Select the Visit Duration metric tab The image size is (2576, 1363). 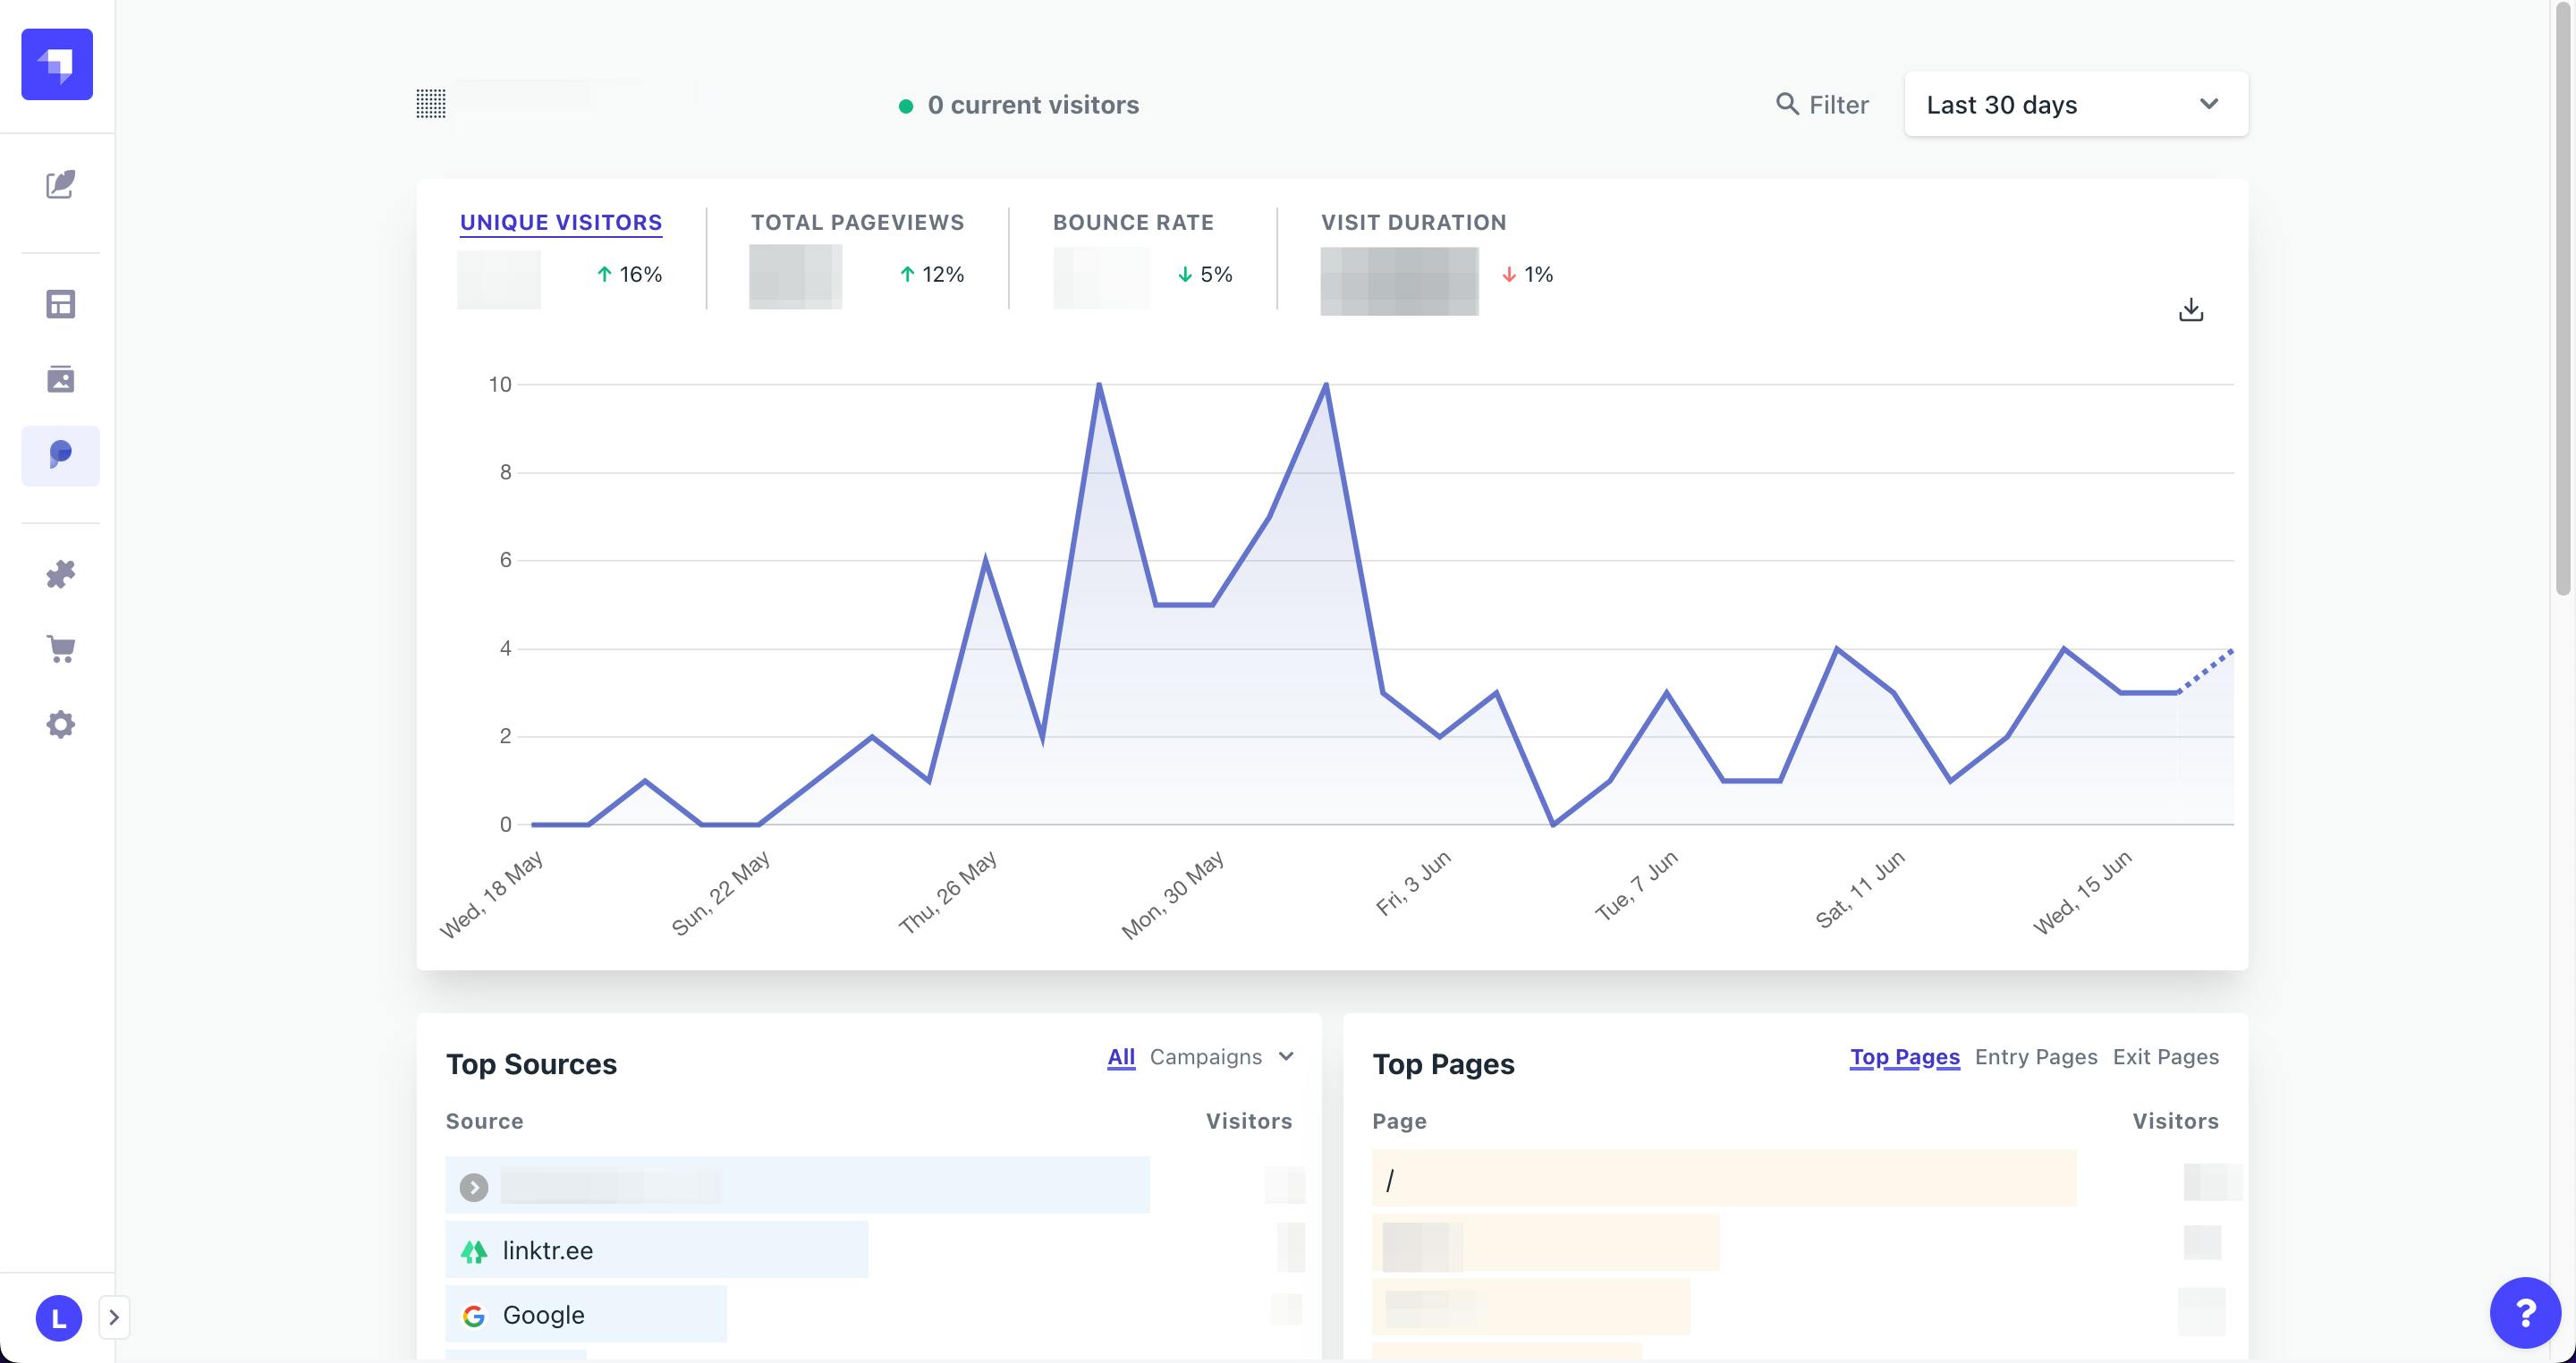pyautogui.click(x=1412, y=222)
